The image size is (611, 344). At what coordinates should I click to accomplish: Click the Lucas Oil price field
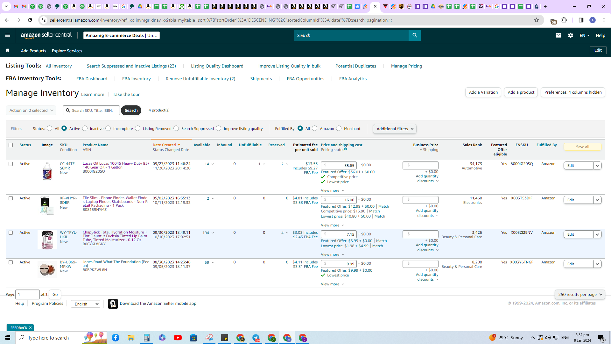(x=339, y=165)
